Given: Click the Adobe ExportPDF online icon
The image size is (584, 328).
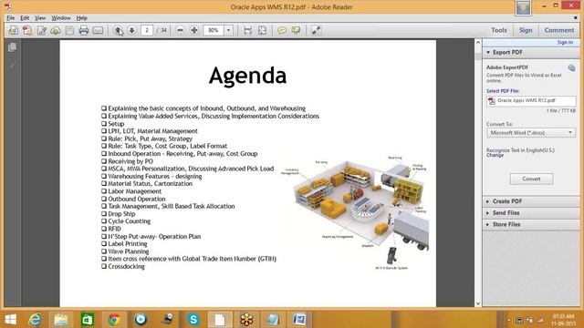Looking at the screenshot, I should (571, 67).
